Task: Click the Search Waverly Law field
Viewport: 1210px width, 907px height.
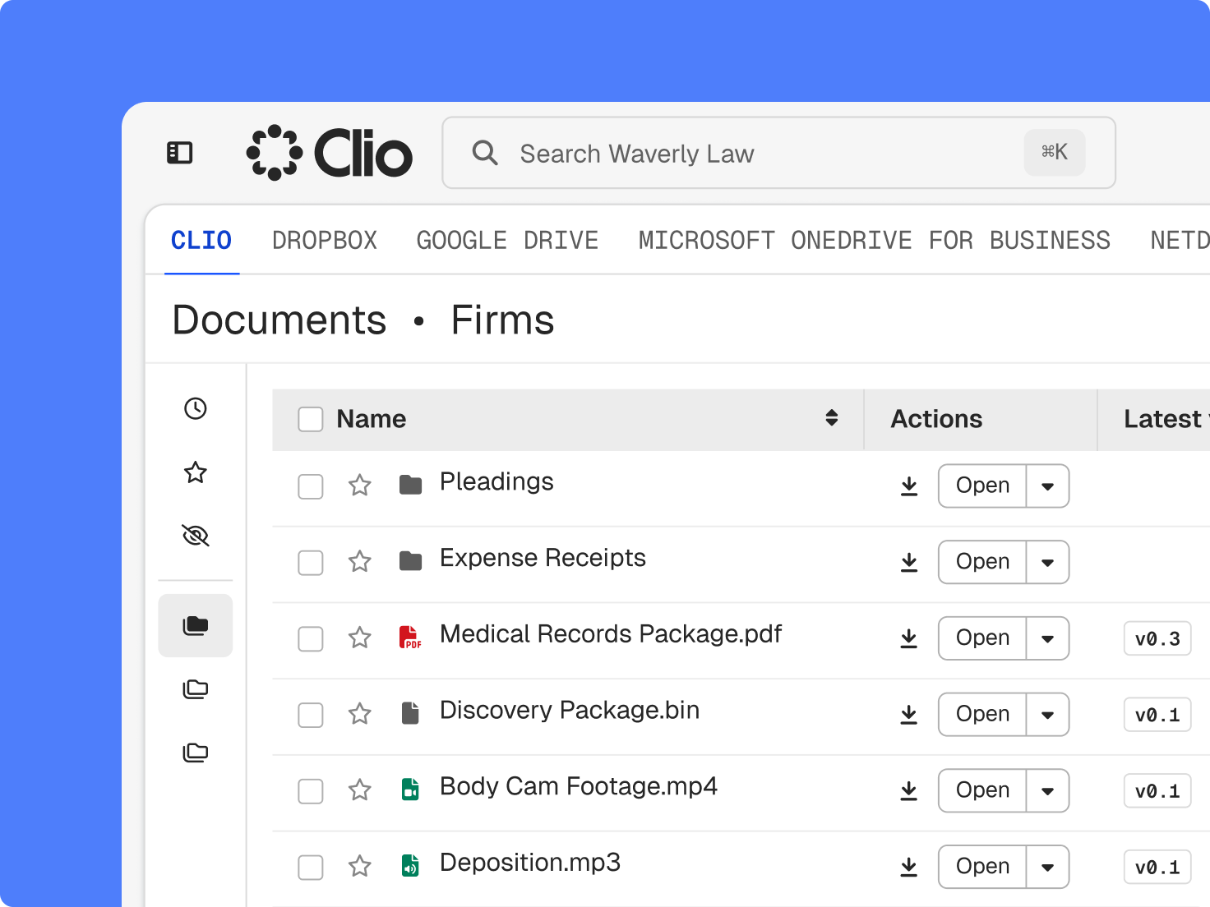Action: pos(778,153)
